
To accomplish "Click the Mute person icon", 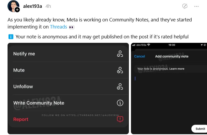I will (x=120, y=70).
